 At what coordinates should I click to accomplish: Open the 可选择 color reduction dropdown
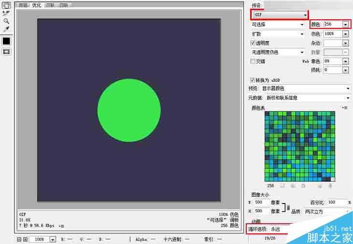278,25
